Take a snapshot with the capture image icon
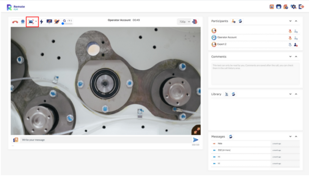The image size is (309, 177). [x=31, y=22]
